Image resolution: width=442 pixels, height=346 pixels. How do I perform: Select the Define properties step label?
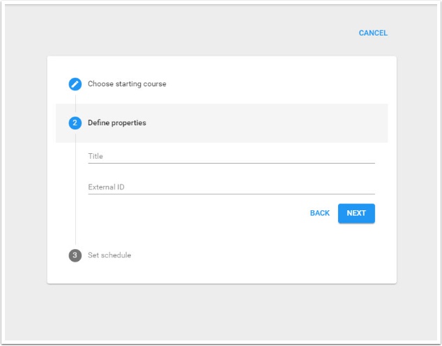coord(116,123)
